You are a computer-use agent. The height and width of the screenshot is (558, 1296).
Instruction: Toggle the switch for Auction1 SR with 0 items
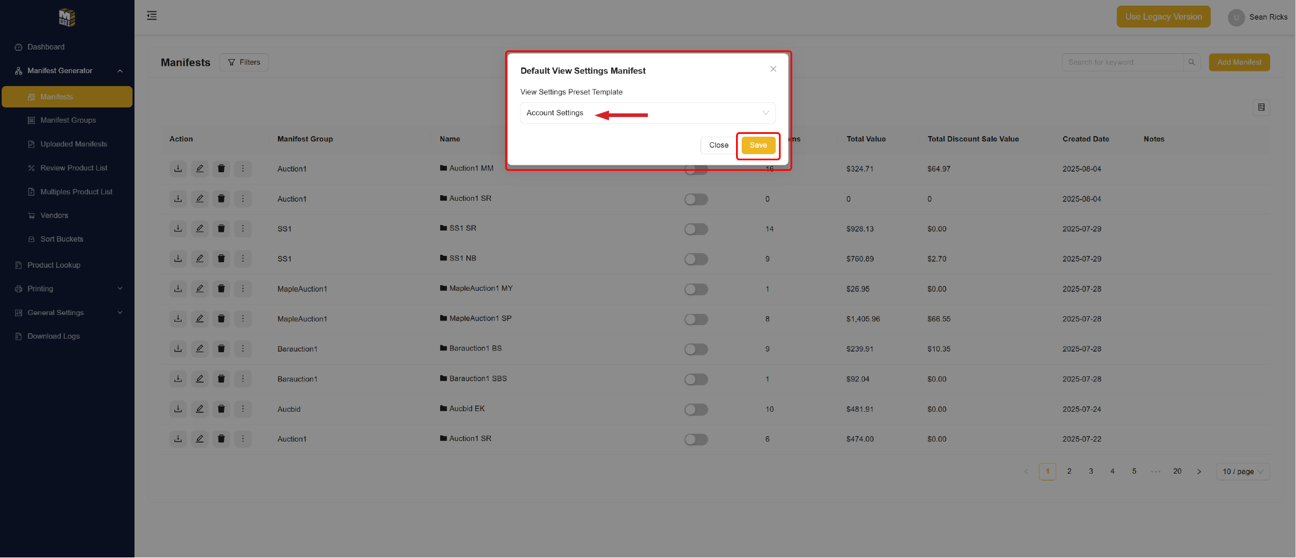(696, 199)
